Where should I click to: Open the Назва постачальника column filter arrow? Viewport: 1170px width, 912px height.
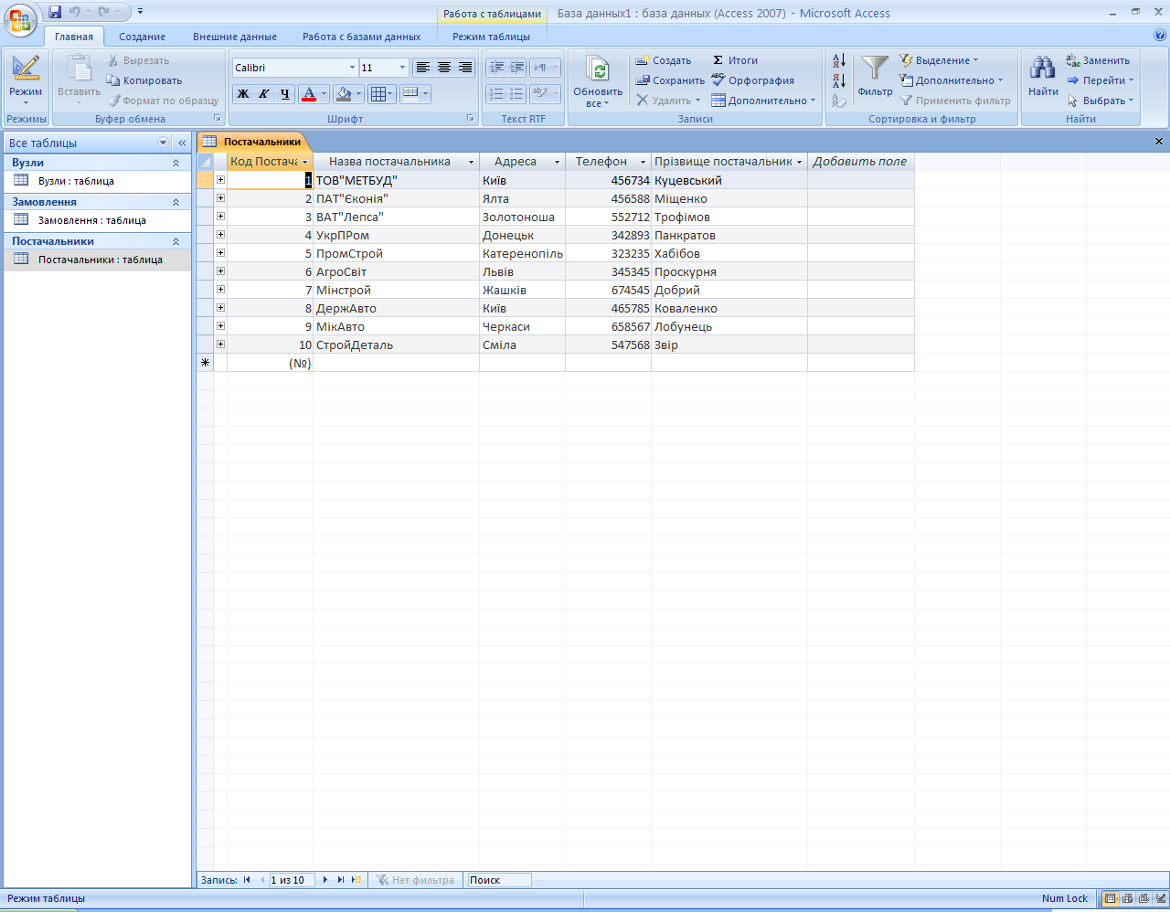pyautogui.click(x=472, y=162)
